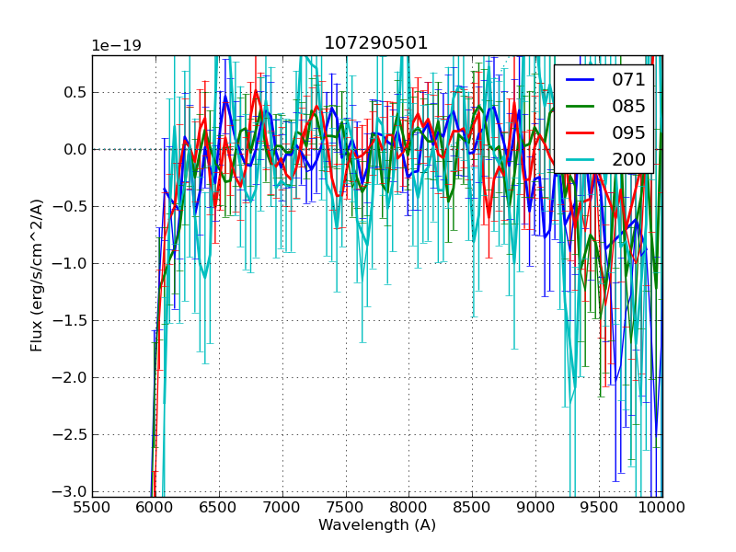The height and width of the screenshot is (552, 736).
Task: Click the Wavelength (A) x-axis label
Action: (377, 525)
